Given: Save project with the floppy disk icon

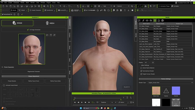Looking at the screenshot, I should [10, 6].
